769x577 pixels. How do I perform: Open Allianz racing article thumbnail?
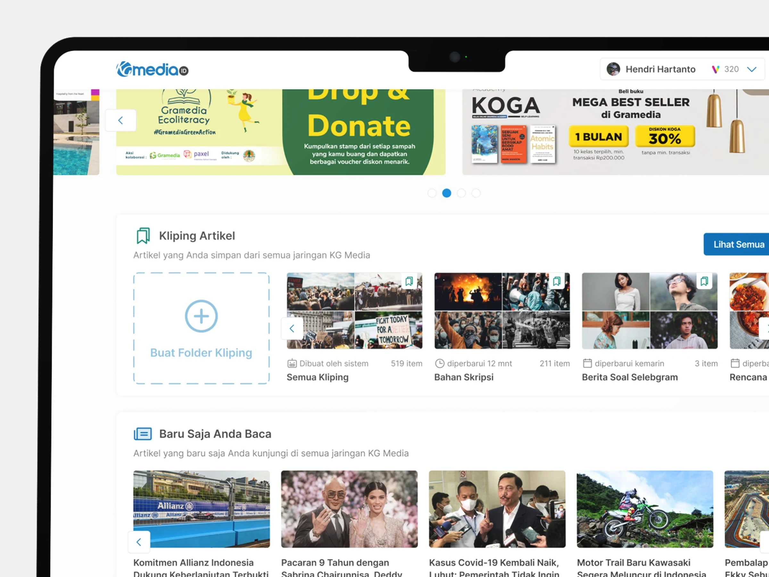[201, 509]
